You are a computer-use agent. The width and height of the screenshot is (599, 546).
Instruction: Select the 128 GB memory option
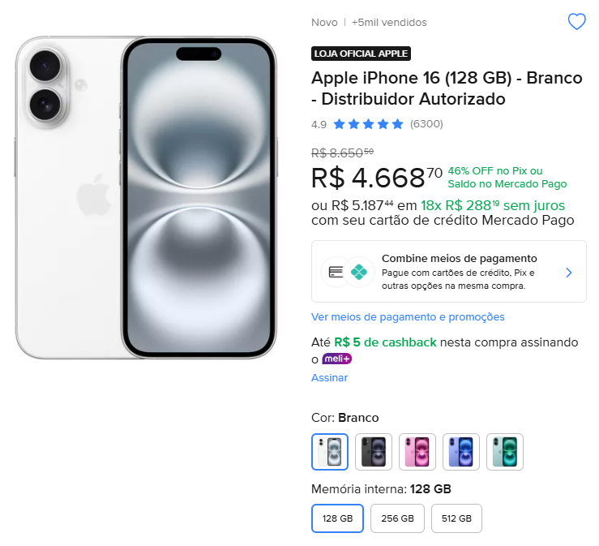[337, 518]
